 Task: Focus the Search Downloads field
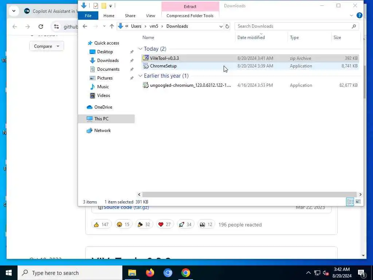point(292,26)
